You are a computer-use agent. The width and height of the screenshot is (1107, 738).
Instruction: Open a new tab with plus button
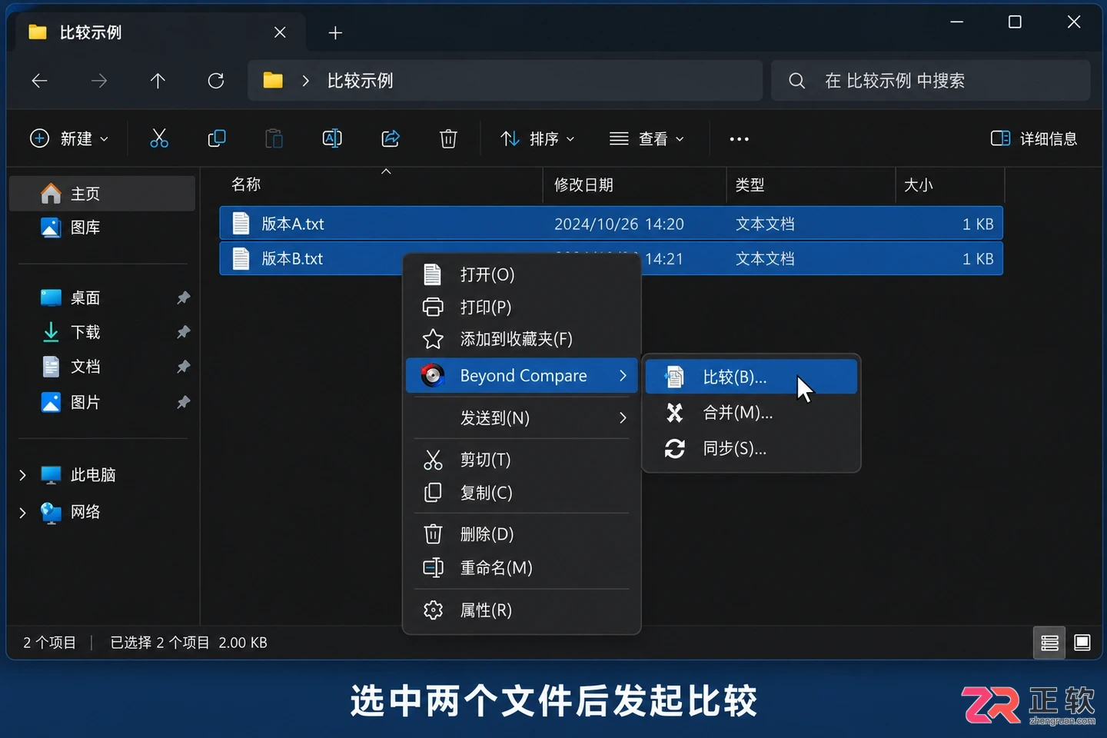tap(335, 32)
